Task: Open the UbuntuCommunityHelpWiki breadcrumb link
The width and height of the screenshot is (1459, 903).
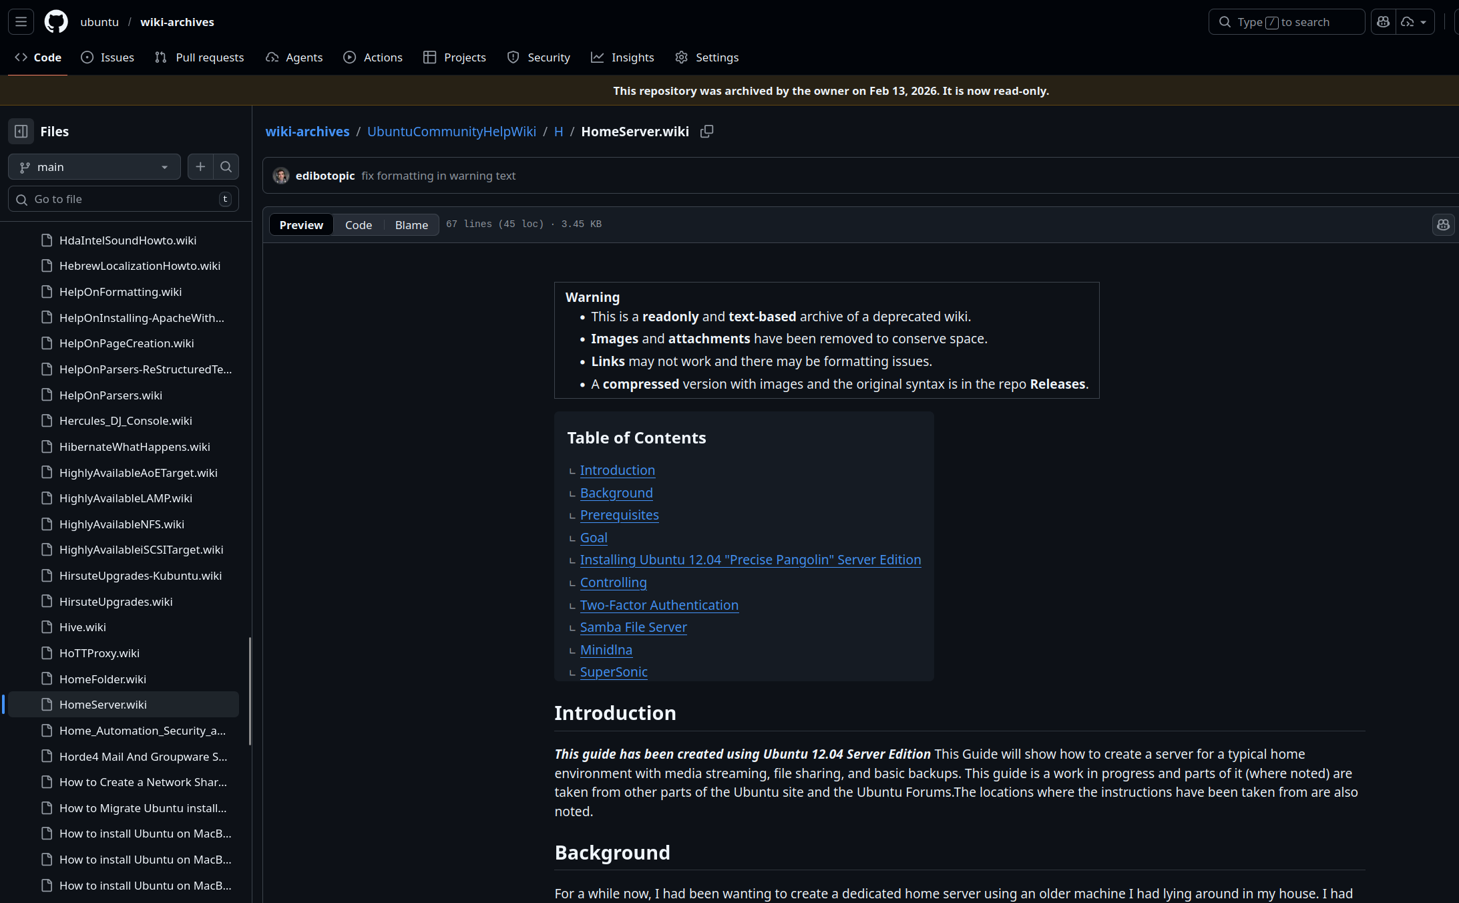Action: pos(451,132)
